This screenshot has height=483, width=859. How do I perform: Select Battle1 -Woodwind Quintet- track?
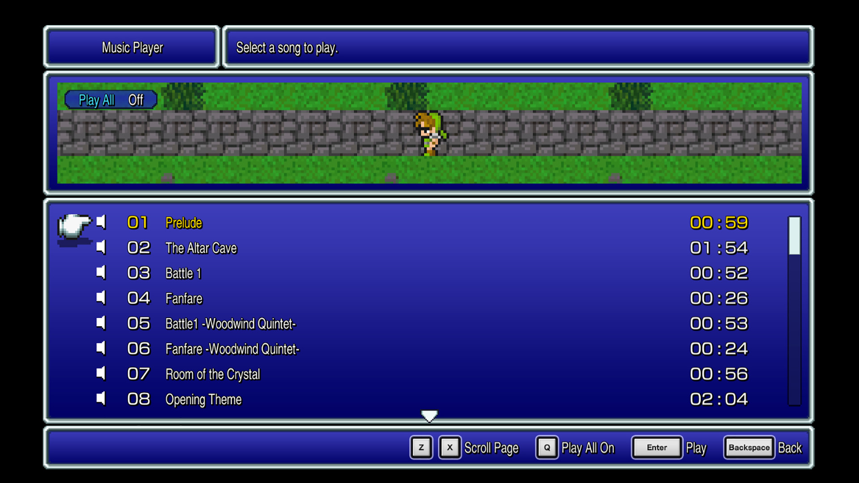tap(230, 324)
